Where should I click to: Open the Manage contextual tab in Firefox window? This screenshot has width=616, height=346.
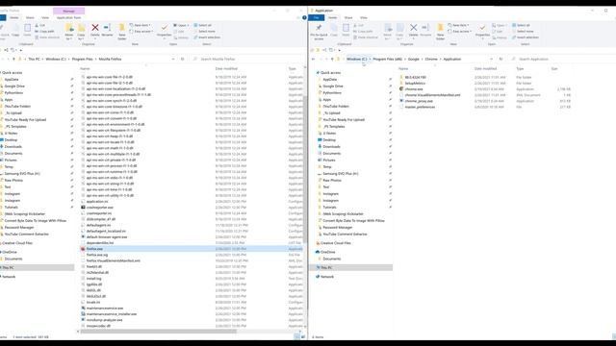(x=68, y=11)
